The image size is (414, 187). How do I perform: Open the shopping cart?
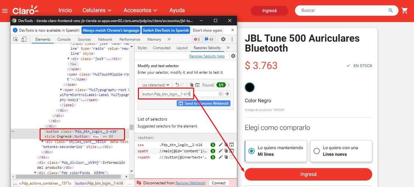[x=405, y=10]
